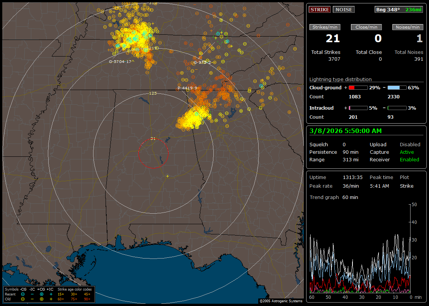This screenshot has height=306, width=429.
Task: Click the old +CG yellow legend symbol
Action: click(41, 299)
